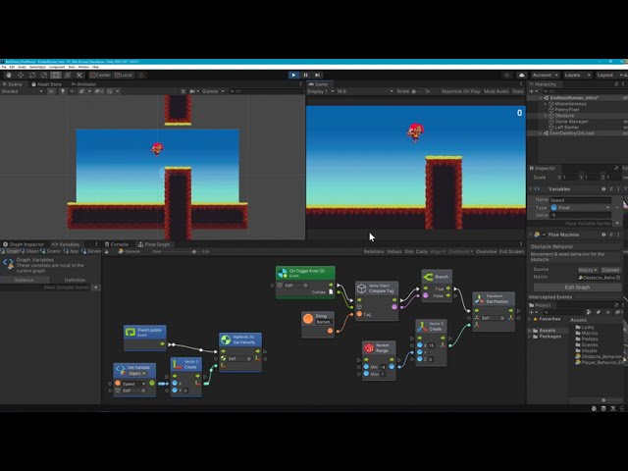Screen dimensions: 628x471
Task: Click the Hierarchy tab
Action: click(x=543, y=84)
